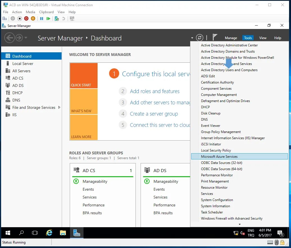Open Action Center showing one notification
The image size is (291, 248).
(280, 233)
